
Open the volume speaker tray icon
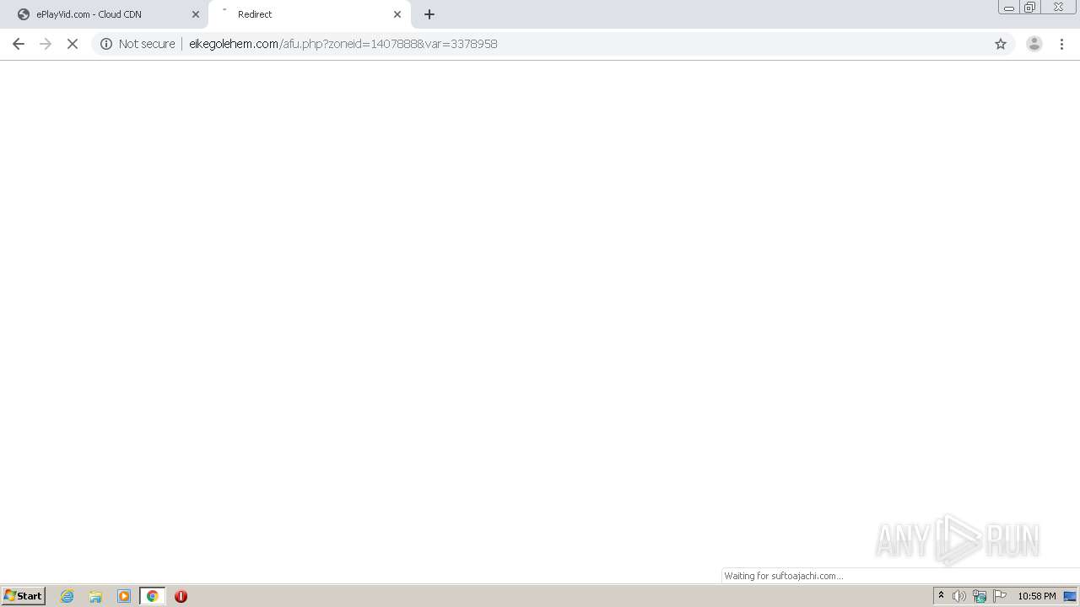click(959, 596)
